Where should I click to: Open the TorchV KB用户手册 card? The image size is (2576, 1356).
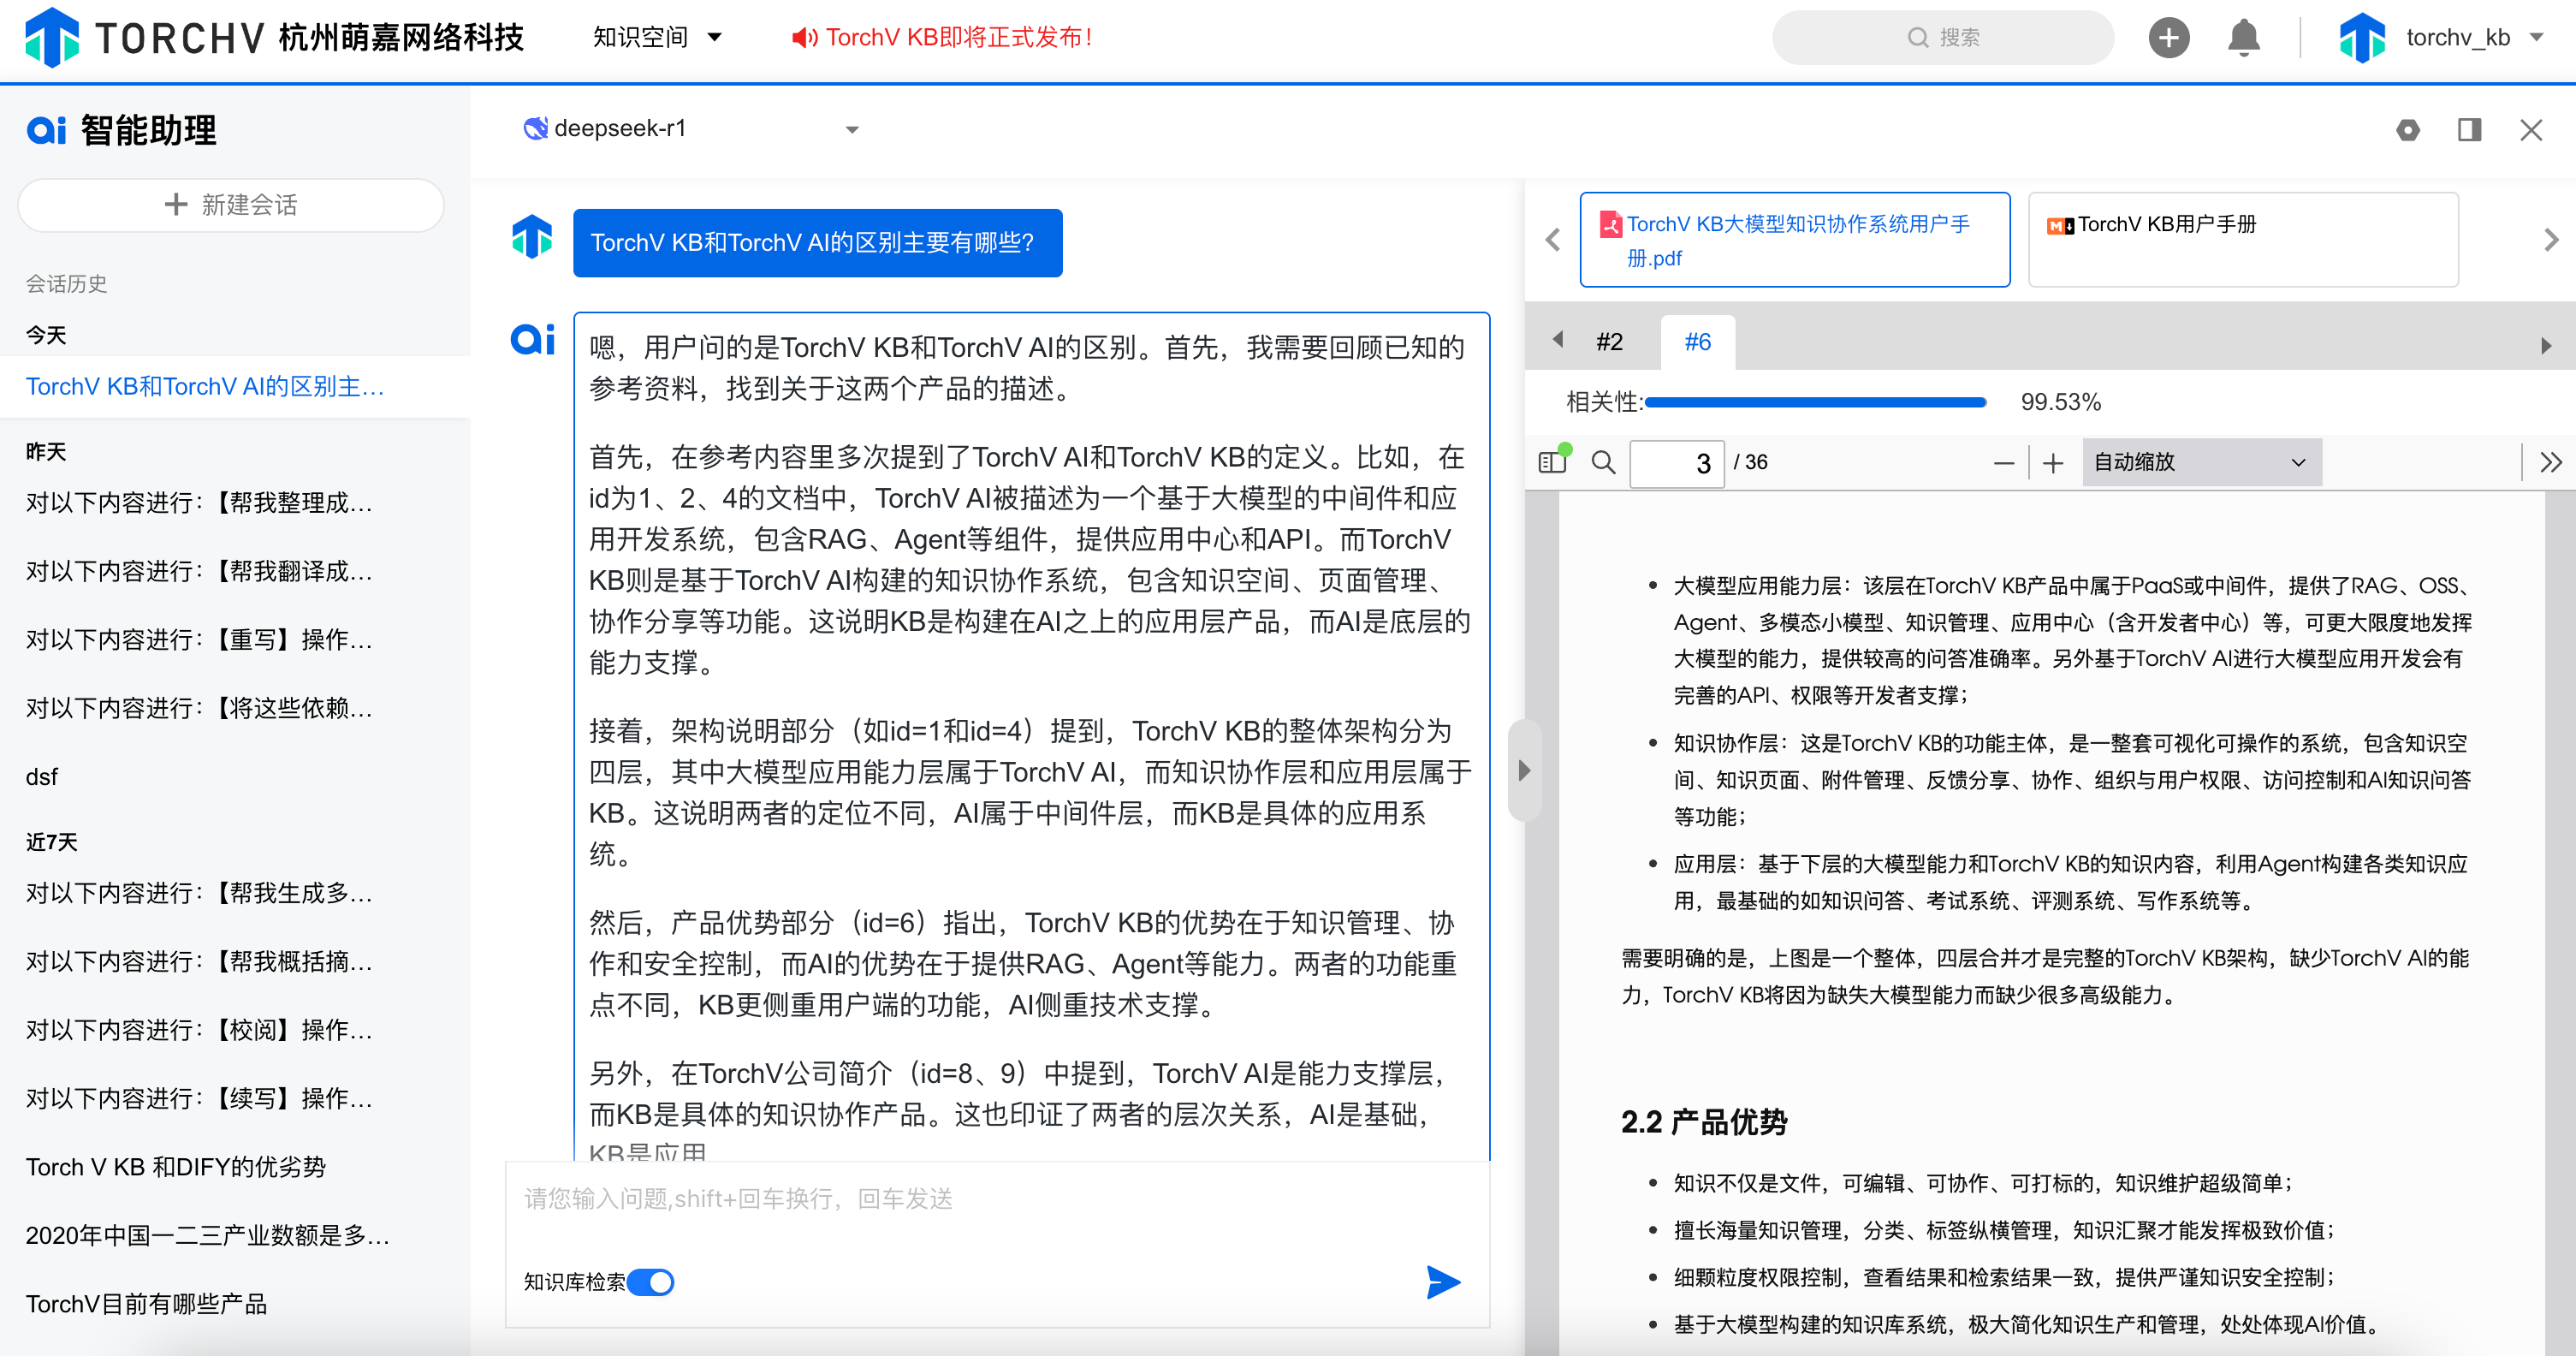pyautogui.click(x=2243, y=240)
